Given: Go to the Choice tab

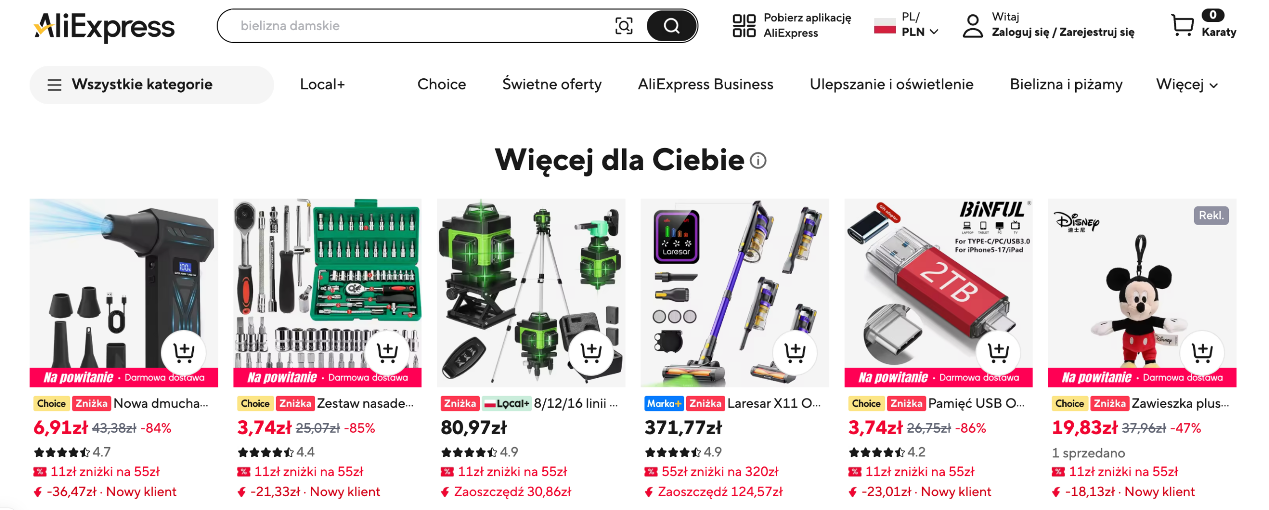Looking at the screenshot, I should click(441, 84).
